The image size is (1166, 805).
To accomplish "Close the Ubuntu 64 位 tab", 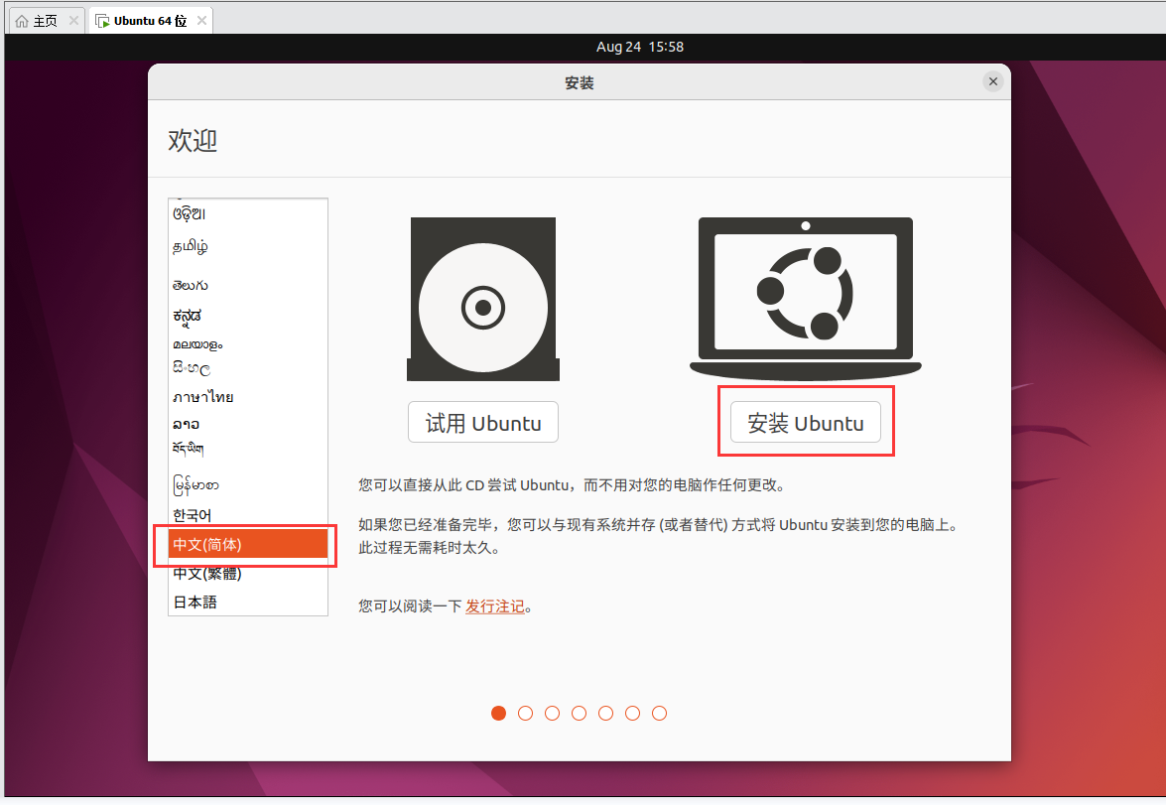I will tap(201, 21).
